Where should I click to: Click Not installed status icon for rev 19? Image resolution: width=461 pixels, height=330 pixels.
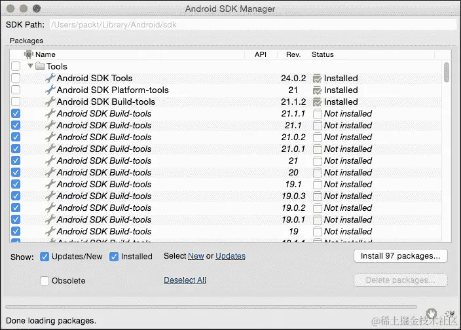tap(317, 232)
